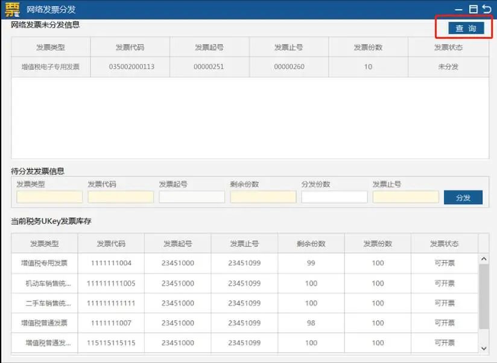Click 可开票 status of 增值税专用发票 row
This screenshot has width=497, height=363.
click(445, 263)
